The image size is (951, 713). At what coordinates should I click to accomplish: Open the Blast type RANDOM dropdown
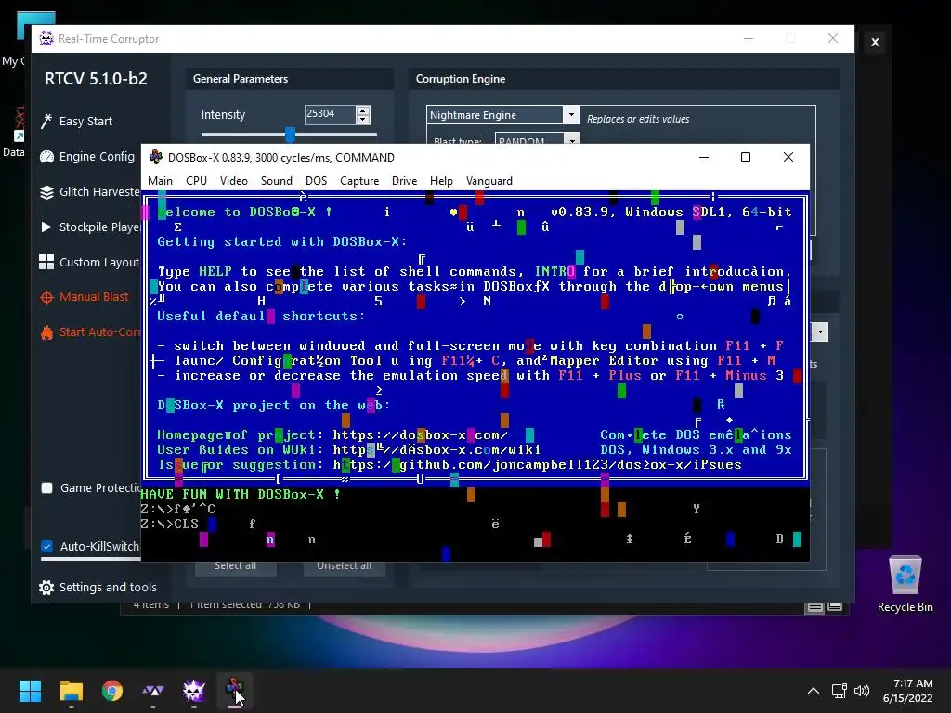tap(572, 141)
